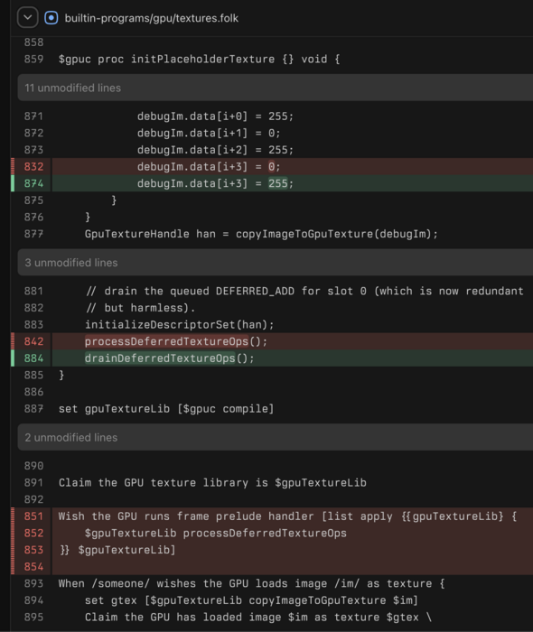This screenshot has height=632, width=533.
Task: Open builtin-programs/gpu/textures.folk file path
Action: pos(151,18)
